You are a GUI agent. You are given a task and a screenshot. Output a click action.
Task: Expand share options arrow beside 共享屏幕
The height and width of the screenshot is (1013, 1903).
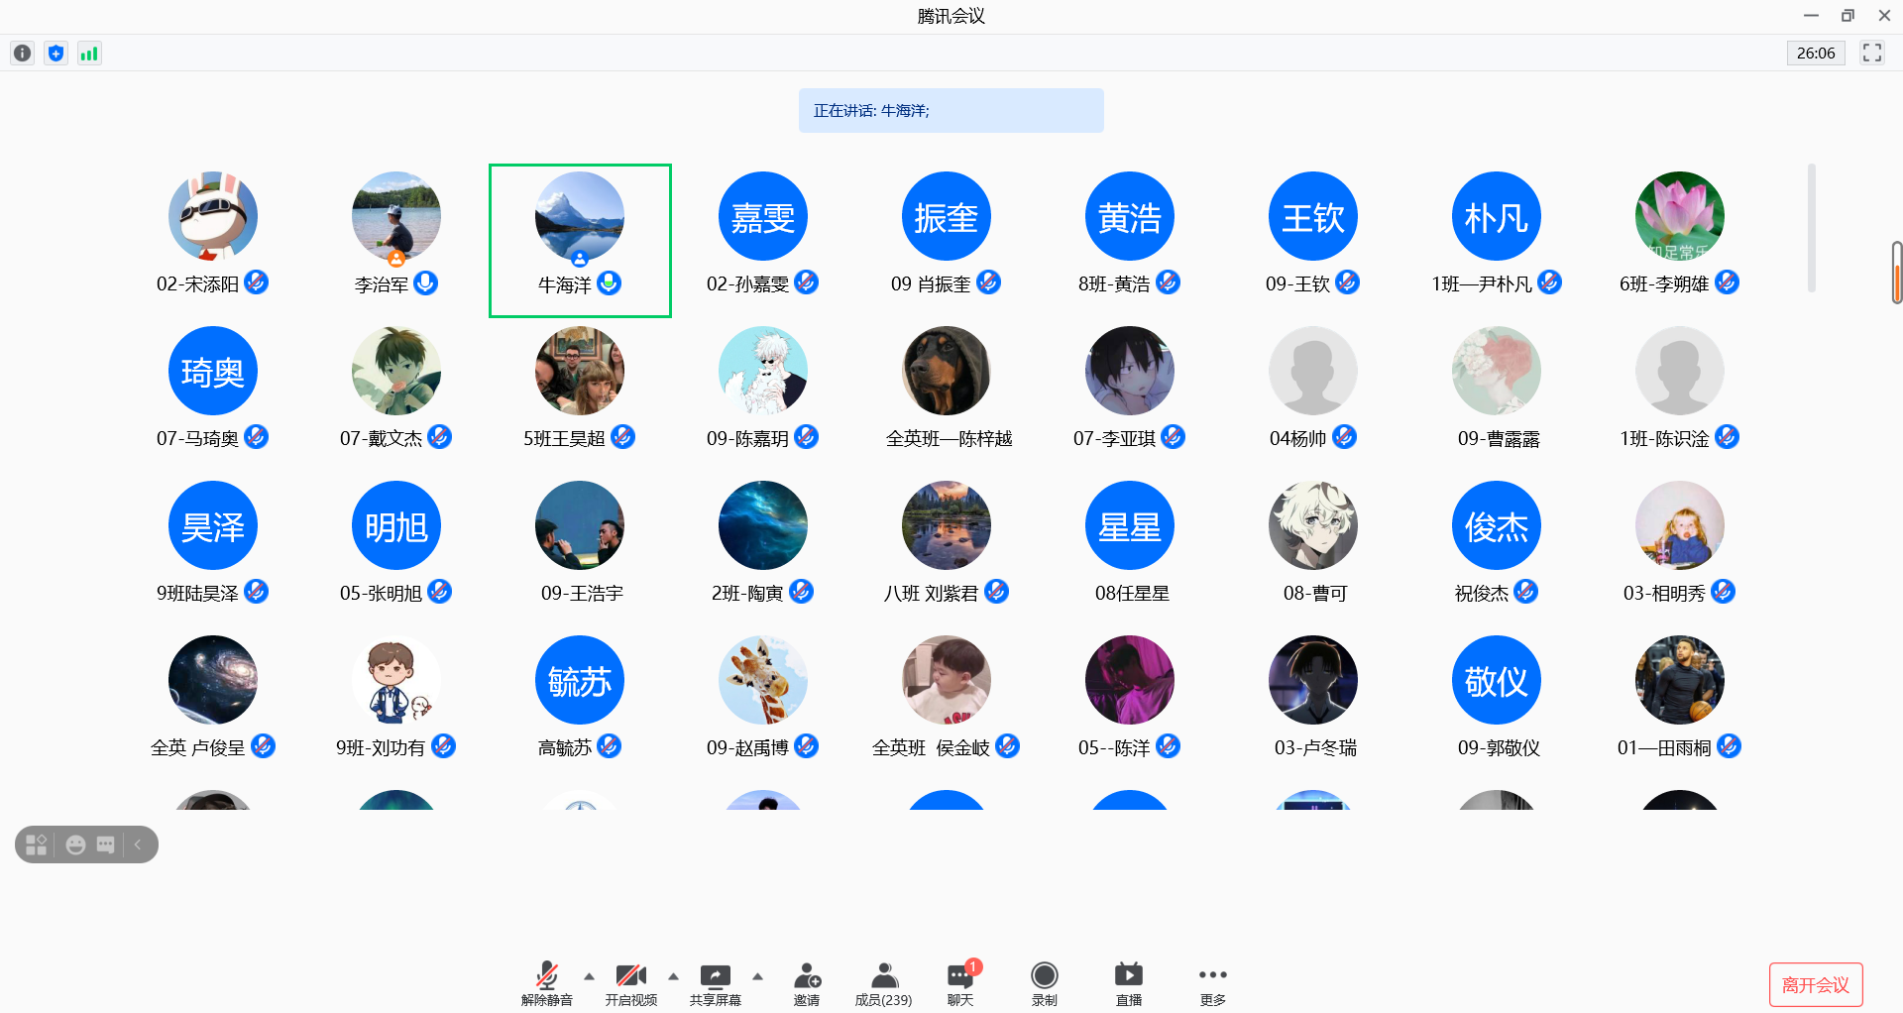pyautogui.click(x=758, y=976)
